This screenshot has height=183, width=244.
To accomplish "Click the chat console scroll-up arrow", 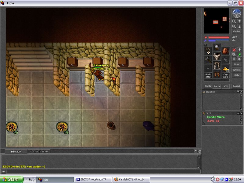I will click(x=199, y=157).
